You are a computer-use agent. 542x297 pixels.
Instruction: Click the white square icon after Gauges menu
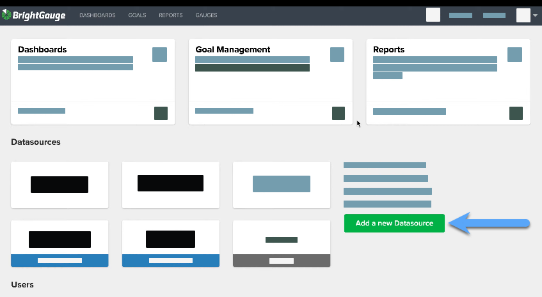point(433,15)
